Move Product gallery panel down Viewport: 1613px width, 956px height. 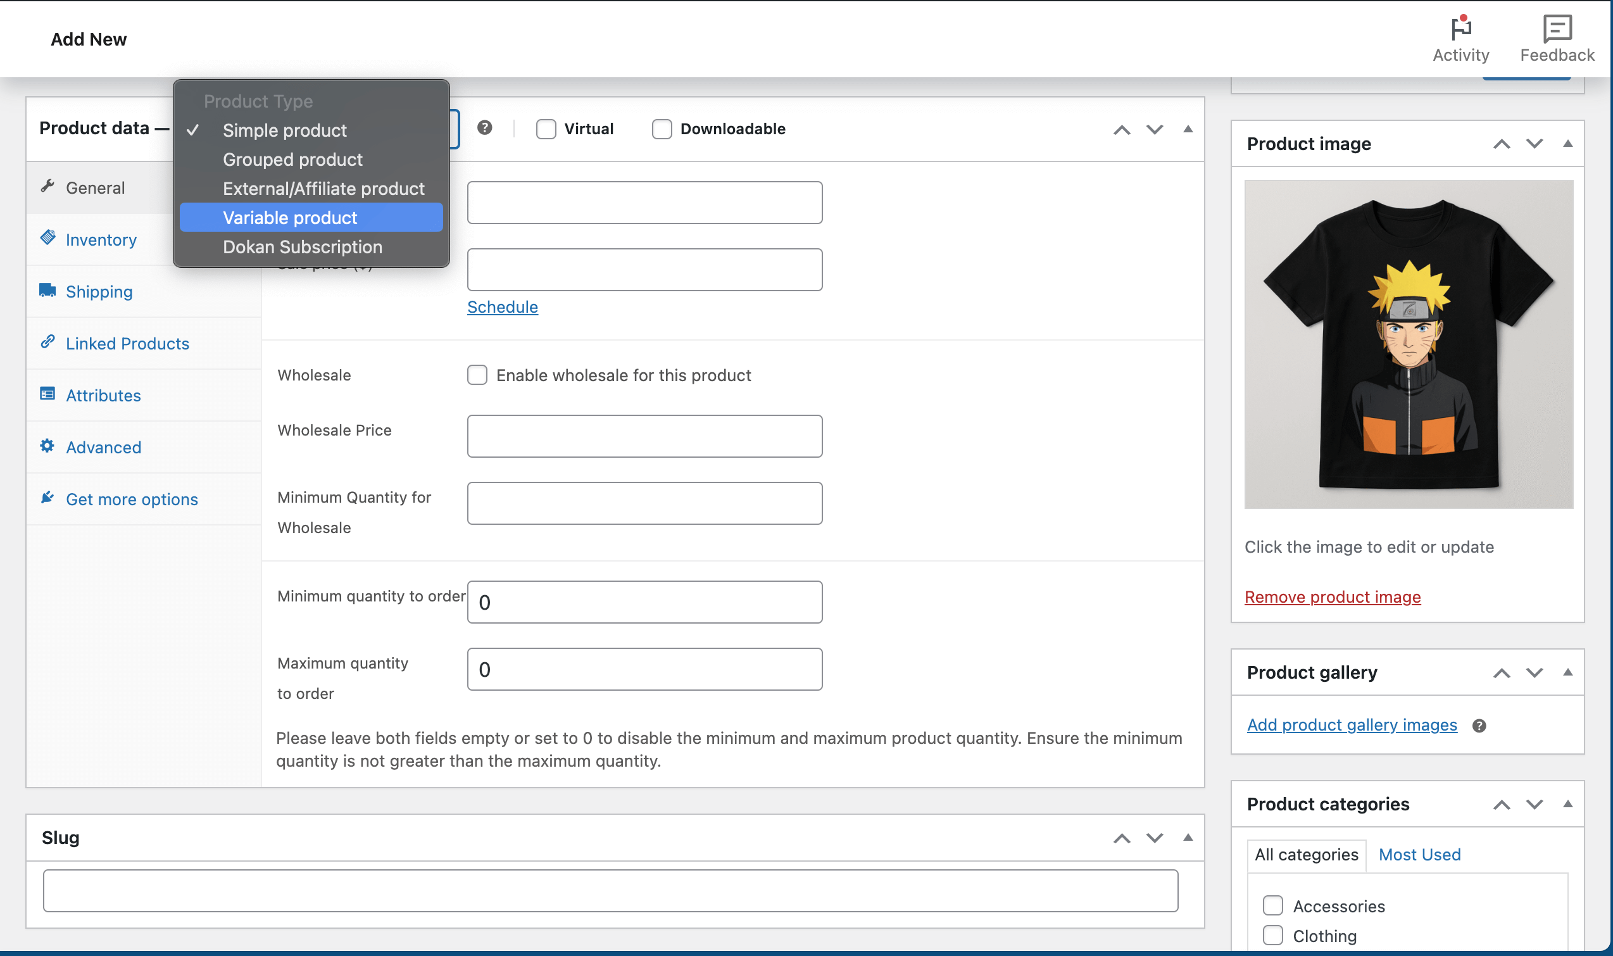[x=1535, y=673]
